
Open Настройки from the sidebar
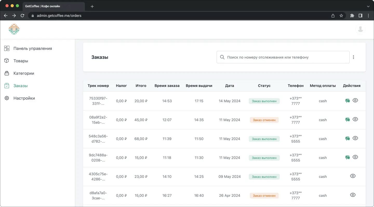coord(24,98)
